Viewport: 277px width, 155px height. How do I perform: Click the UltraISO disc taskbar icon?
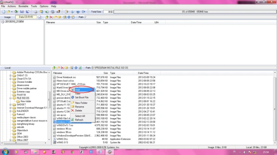click(110, 152)
